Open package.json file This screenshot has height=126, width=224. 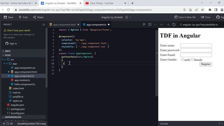(17, 109)
